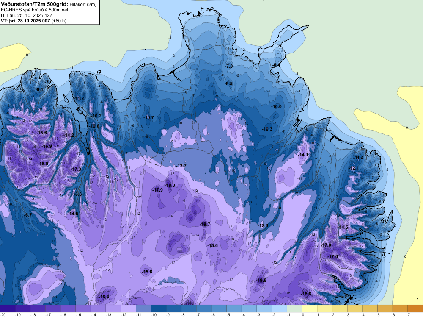Click the "(+60 h)" forecast offset text
The image size is (423, 317).
pyautogui.click(x=59, y=21)
